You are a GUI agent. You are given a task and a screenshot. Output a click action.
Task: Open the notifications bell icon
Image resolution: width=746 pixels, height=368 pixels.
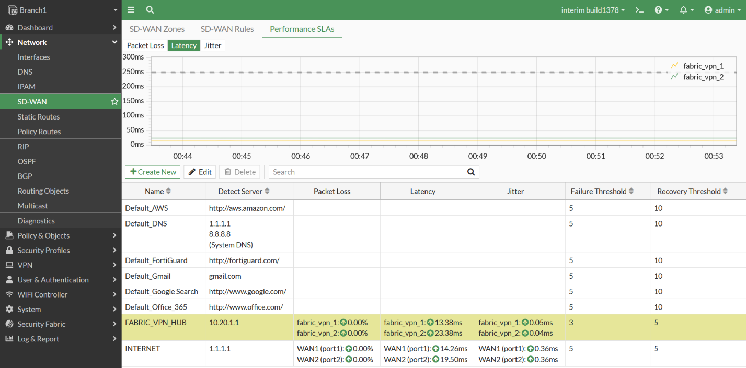683,9
